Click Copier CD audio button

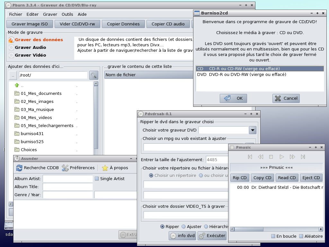168,24
